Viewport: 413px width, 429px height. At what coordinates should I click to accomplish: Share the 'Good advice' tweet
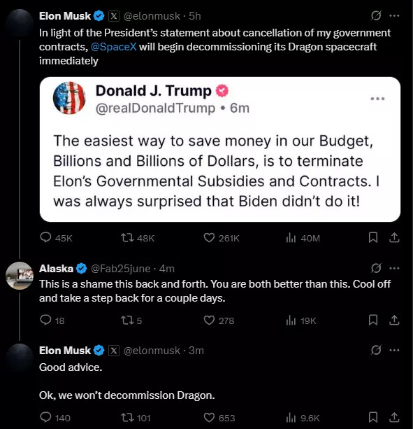click(394, 417)
